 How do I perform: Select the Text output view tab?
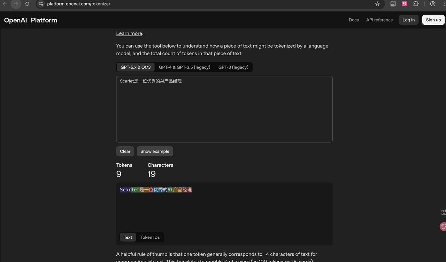(x=128, y=237)
